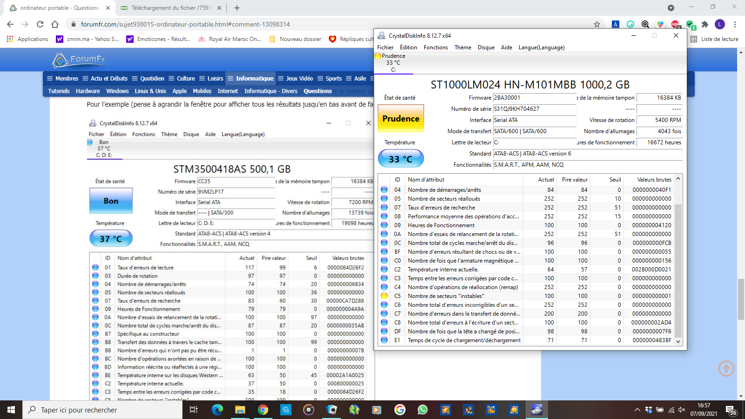Open Applications bookmarks shortcut
Image resolution: width=745 pixels, height=419 pixels.
[x=27, y=39]
